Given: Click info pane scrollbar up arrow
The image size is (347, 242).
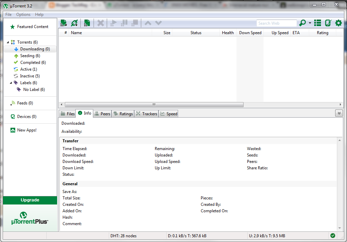Looking at the screenshot, I should (x=340, y=140).
